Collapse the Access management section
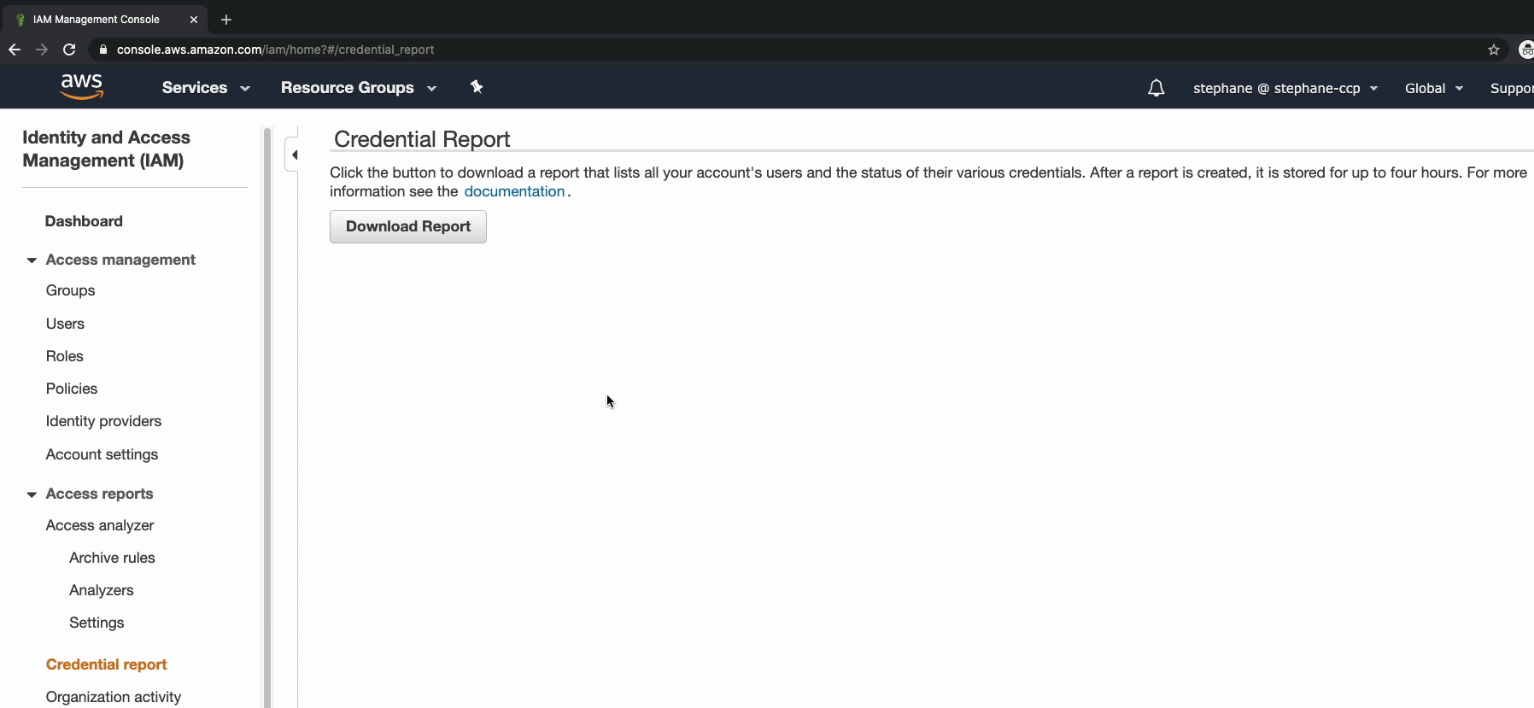 (x=32, y=260)
